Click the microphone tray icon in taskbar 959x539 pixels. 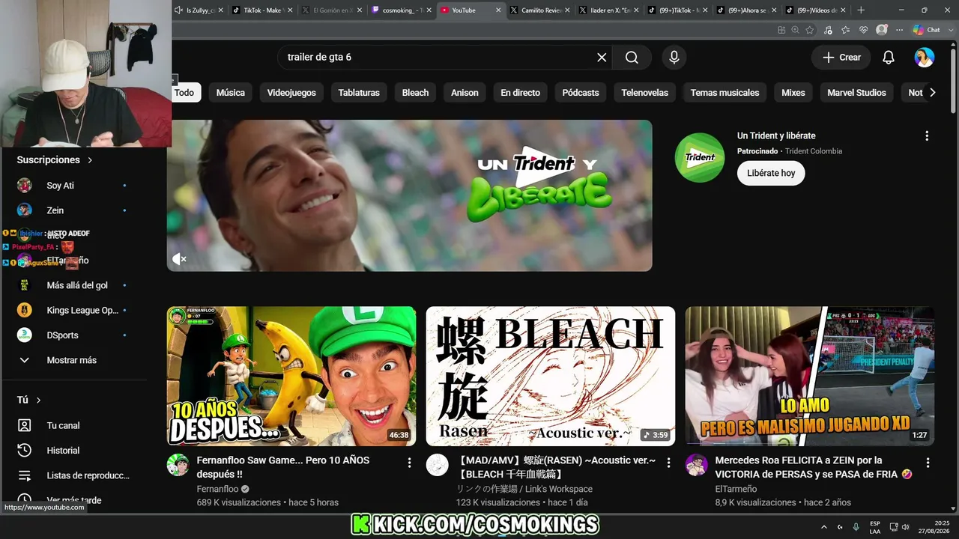(x=856, y=527)
